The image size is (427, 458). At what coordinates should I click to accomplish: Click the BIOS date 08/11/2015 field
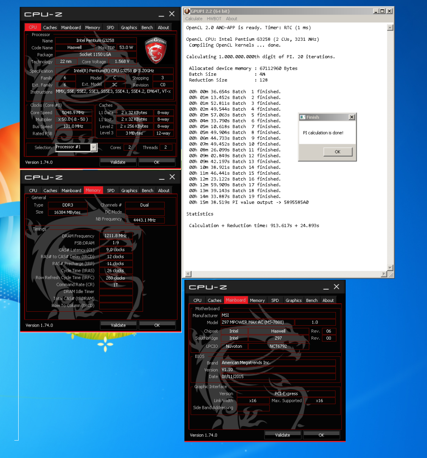coord(278,377)
